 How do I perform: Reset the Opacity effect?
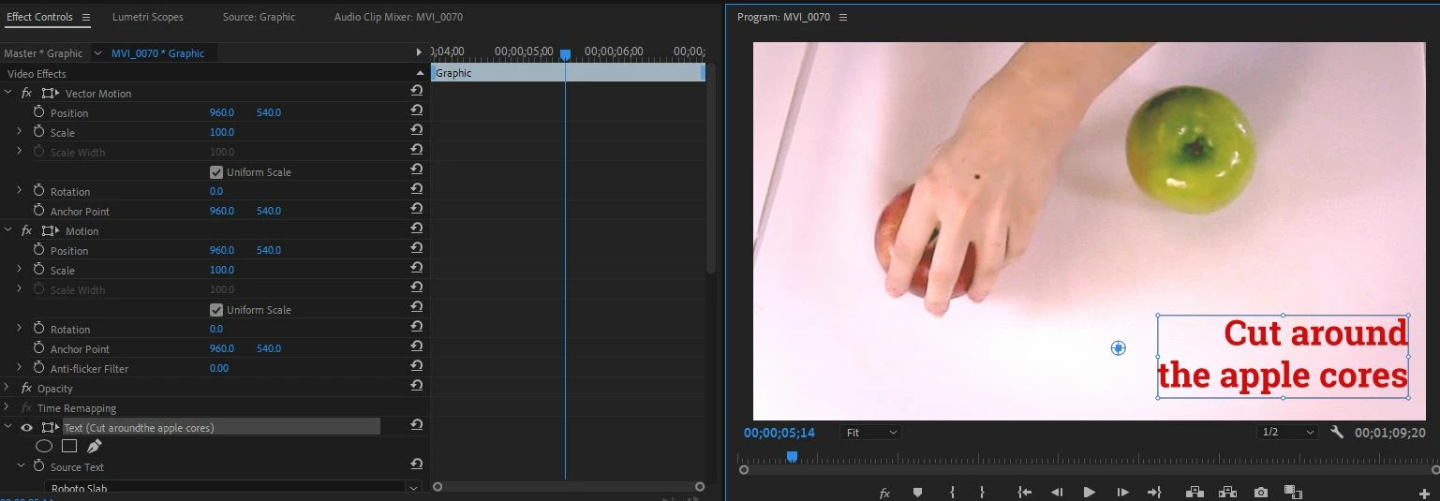(x=416, y=386)
